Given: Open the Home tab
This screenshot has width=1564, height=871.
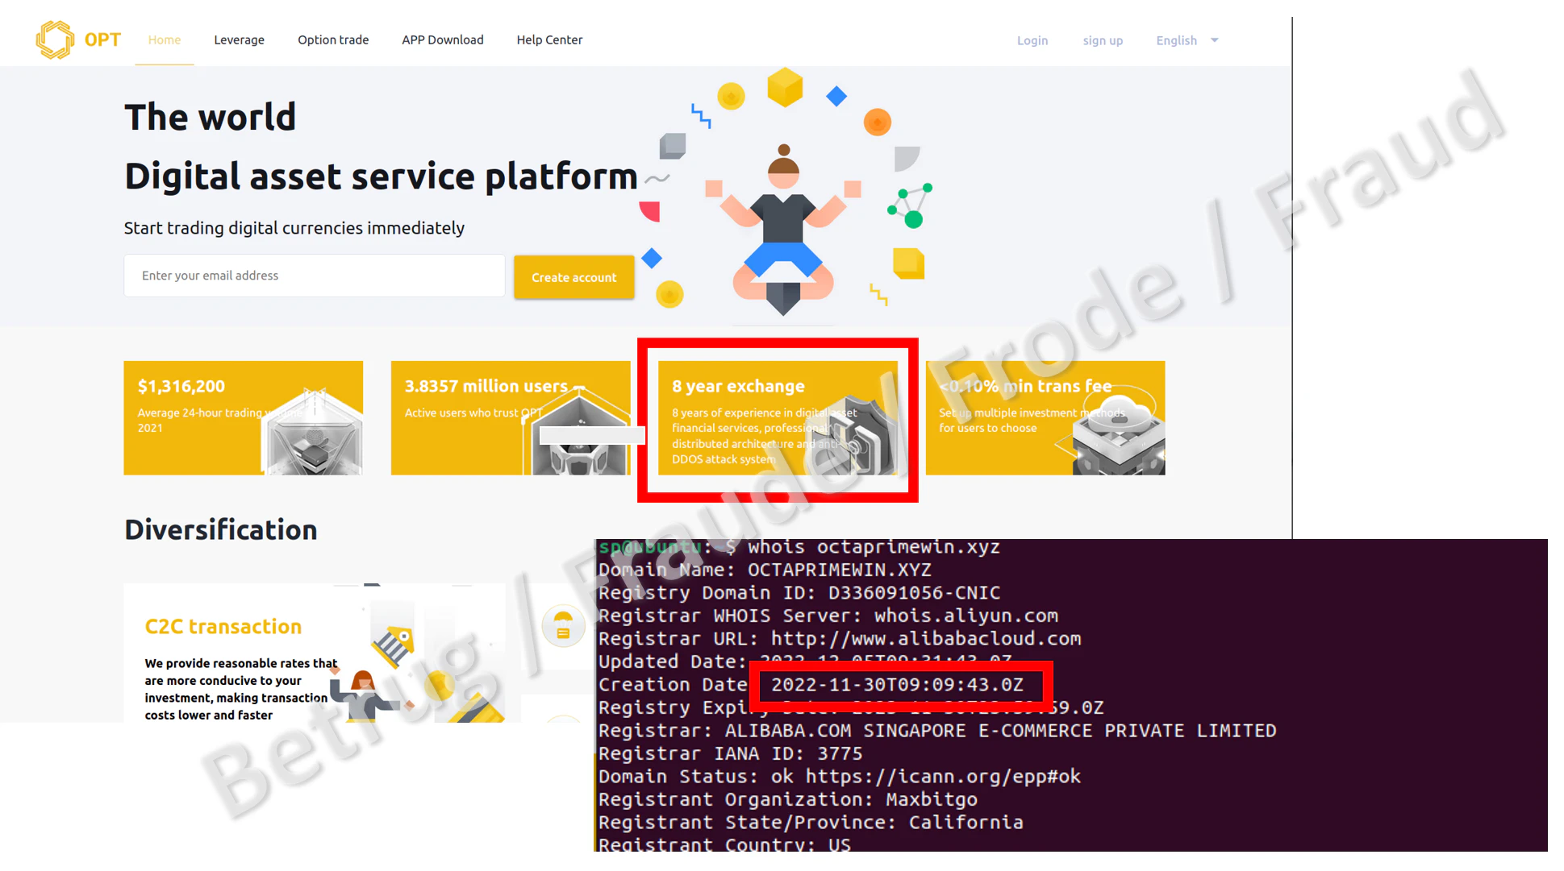Looking at the screenshot, I should [x=165, y=39].
